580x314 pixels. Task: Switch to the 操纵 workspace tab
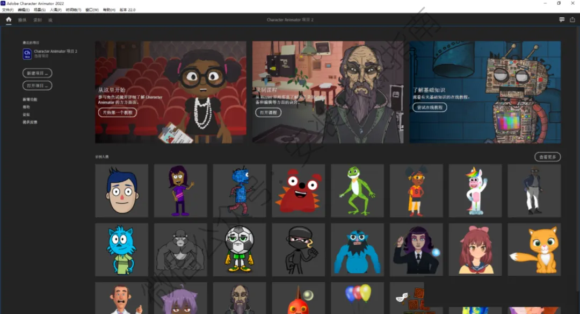(x=22, y=20)
